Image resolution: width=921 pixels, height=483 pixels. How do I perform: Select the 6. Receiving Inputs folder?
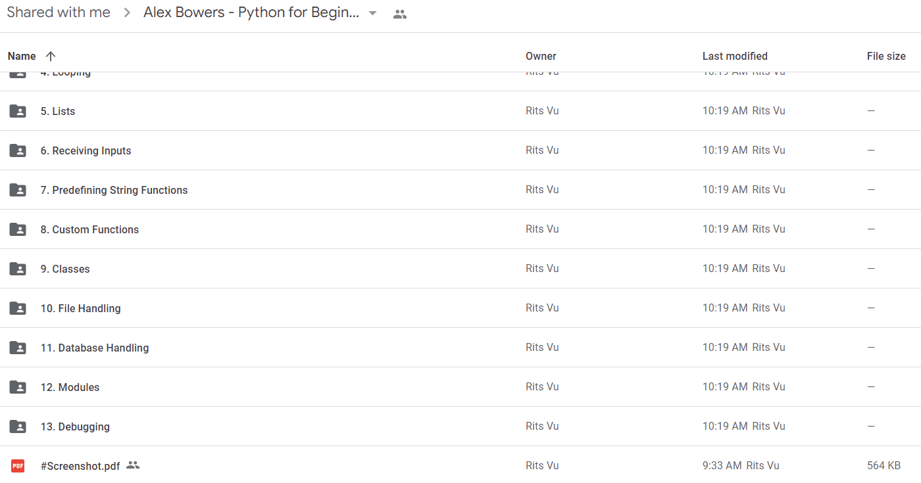(x=460, y=150)
